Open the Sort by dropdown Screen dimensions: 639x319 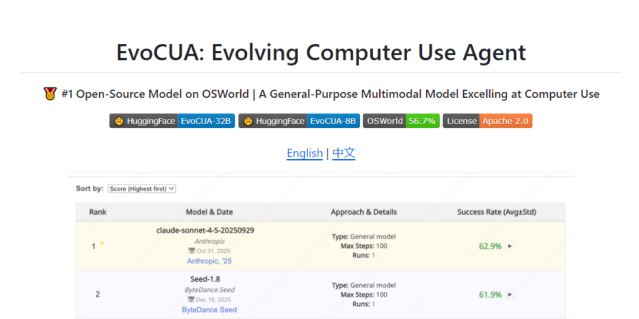[142, 189]
